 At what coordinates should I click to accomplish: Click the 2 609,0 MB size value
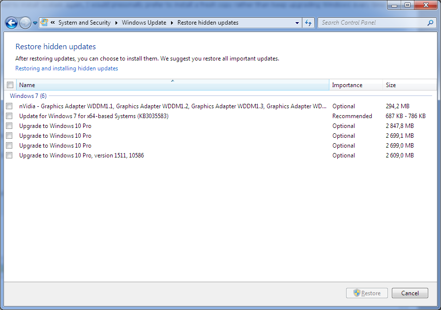click(x=400, y=155)
